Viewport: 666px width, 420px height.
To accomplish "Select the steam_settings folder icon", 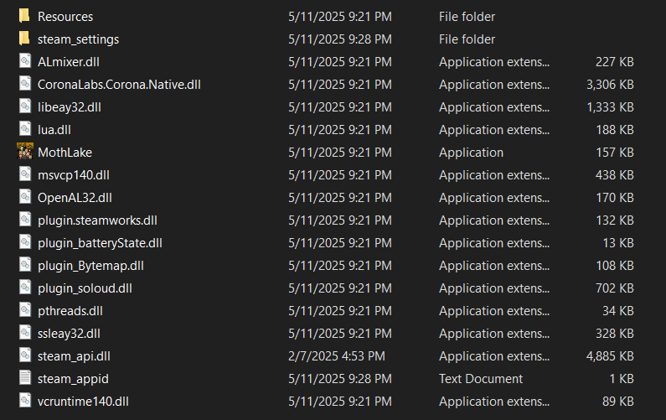I will point(24,39).
